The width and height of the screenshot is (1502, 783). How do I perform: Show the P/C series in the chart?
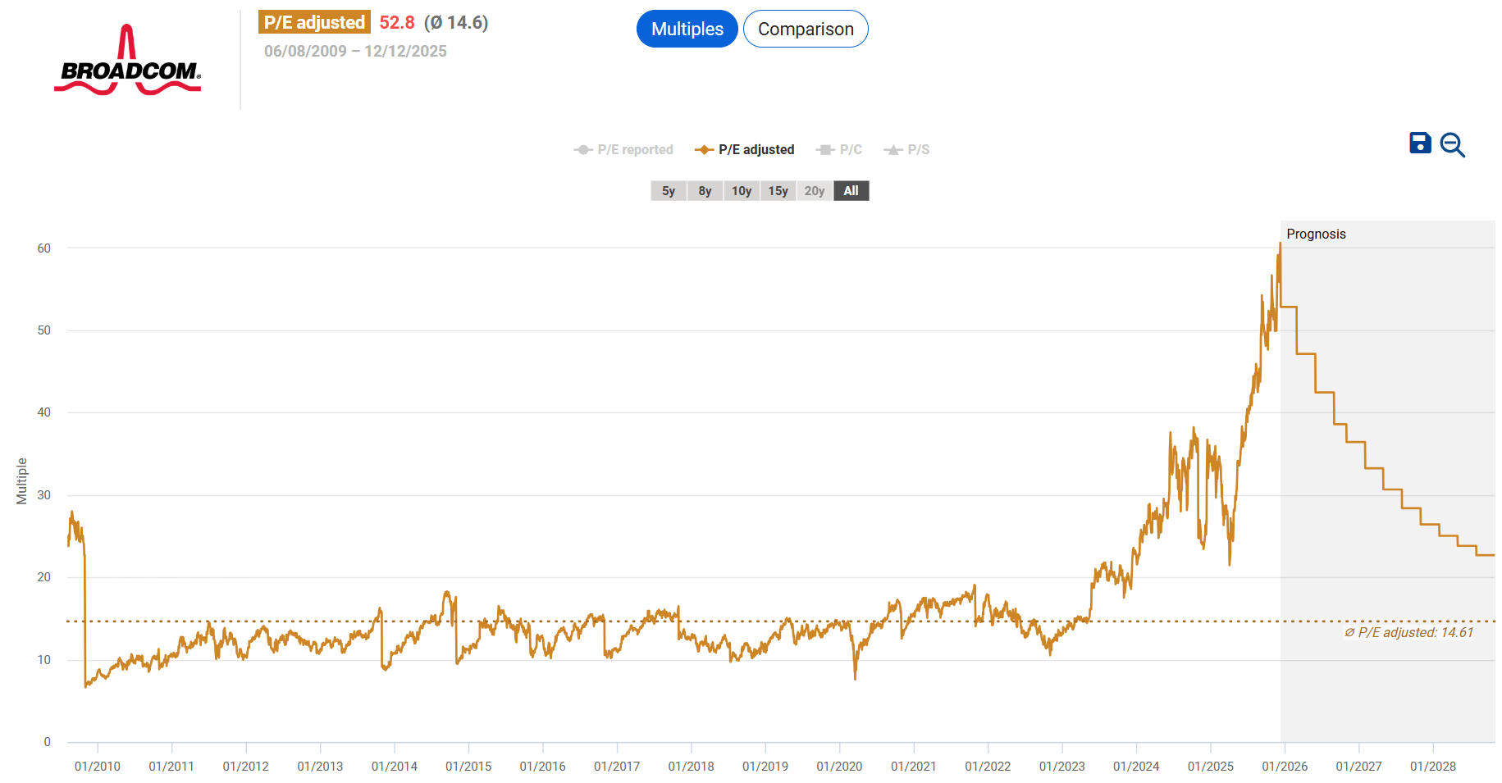coord(849,149)
